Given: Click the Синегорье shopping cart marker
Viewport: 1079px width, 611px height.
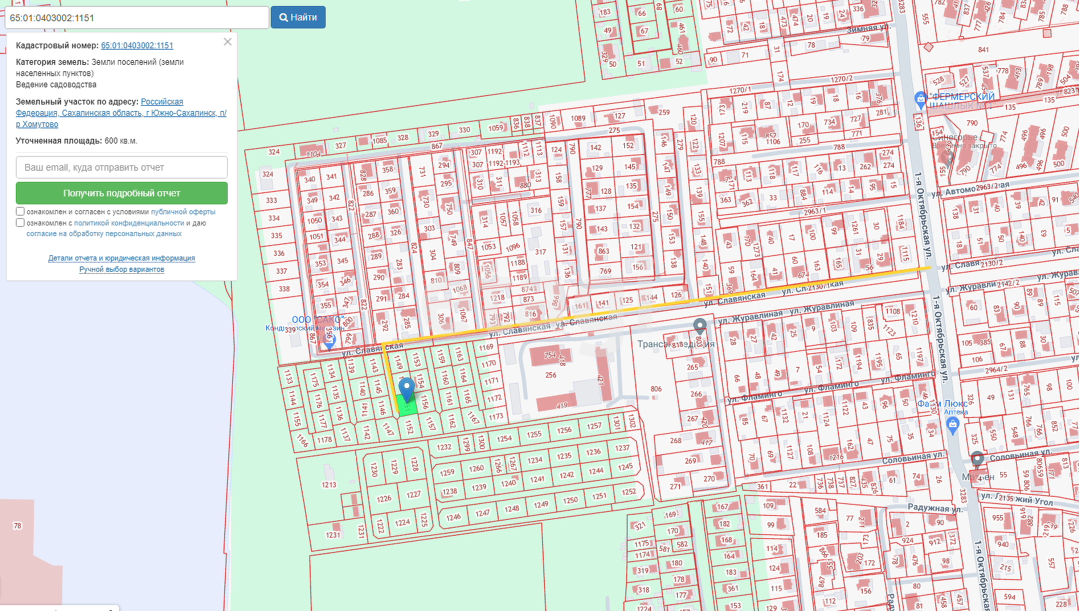Looking at the screenshot, I should pos(948,158).
